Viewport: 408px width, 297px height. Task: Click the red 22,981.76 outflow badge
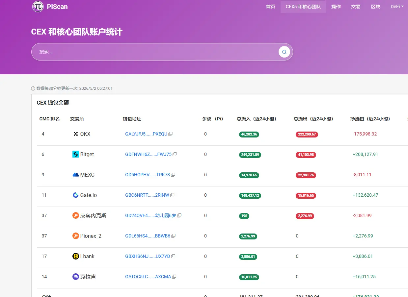pyautogui.click(x=306, y=175)
